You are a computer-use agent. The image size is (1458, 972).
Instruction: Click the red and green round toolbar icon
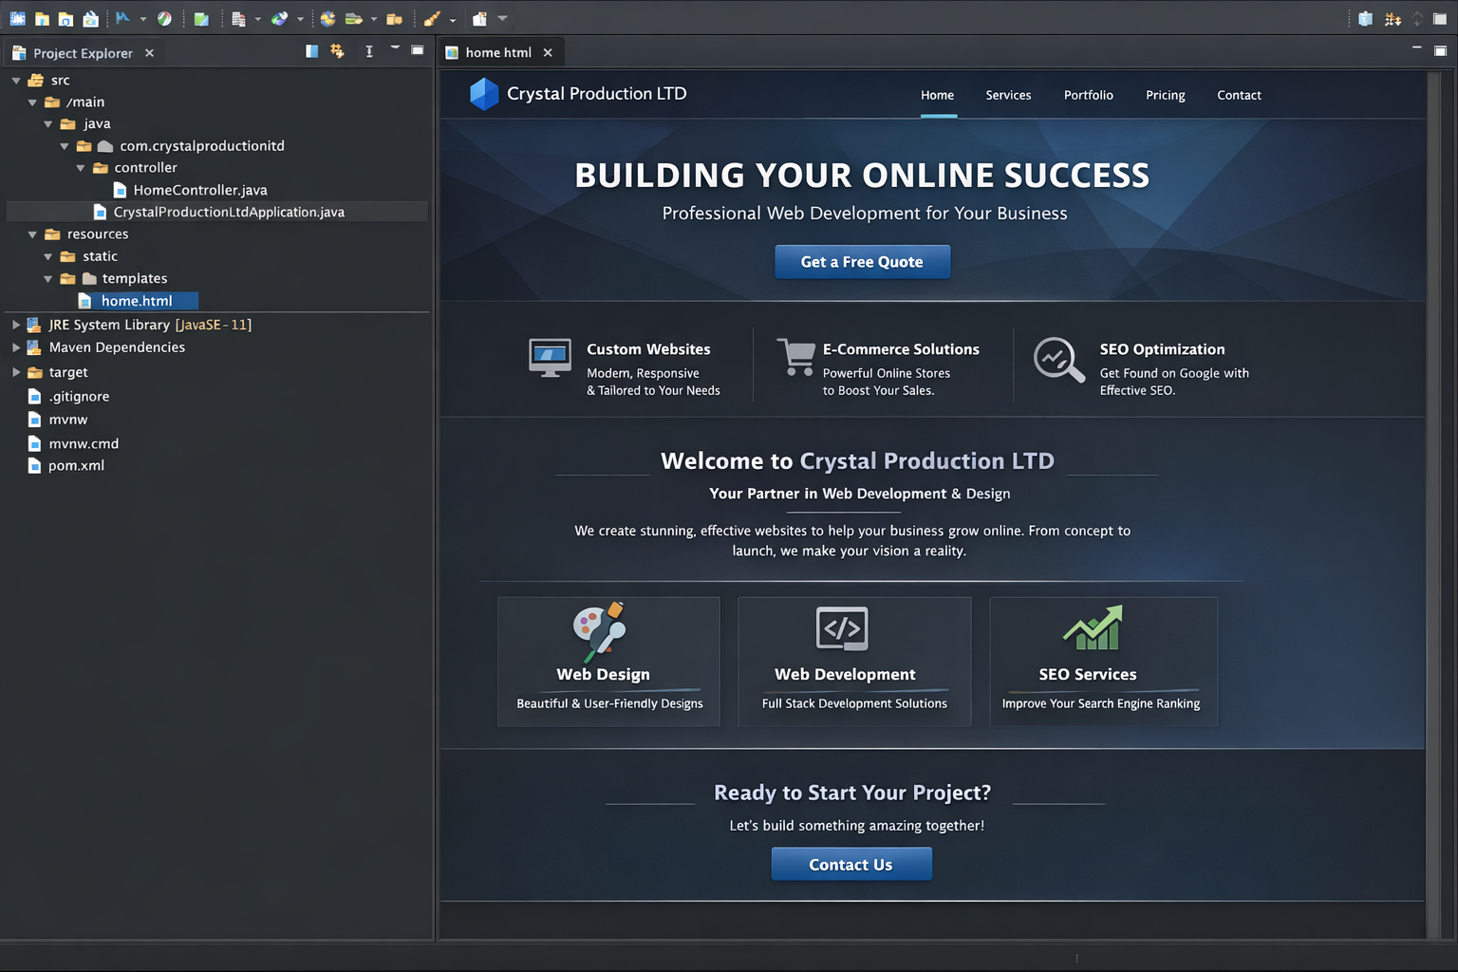(x=164, y=18)
